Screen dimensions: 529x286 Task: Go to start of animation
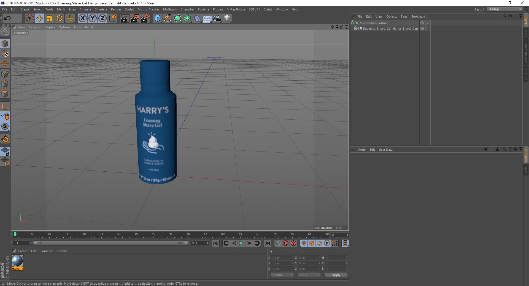(x=216, y=243)
